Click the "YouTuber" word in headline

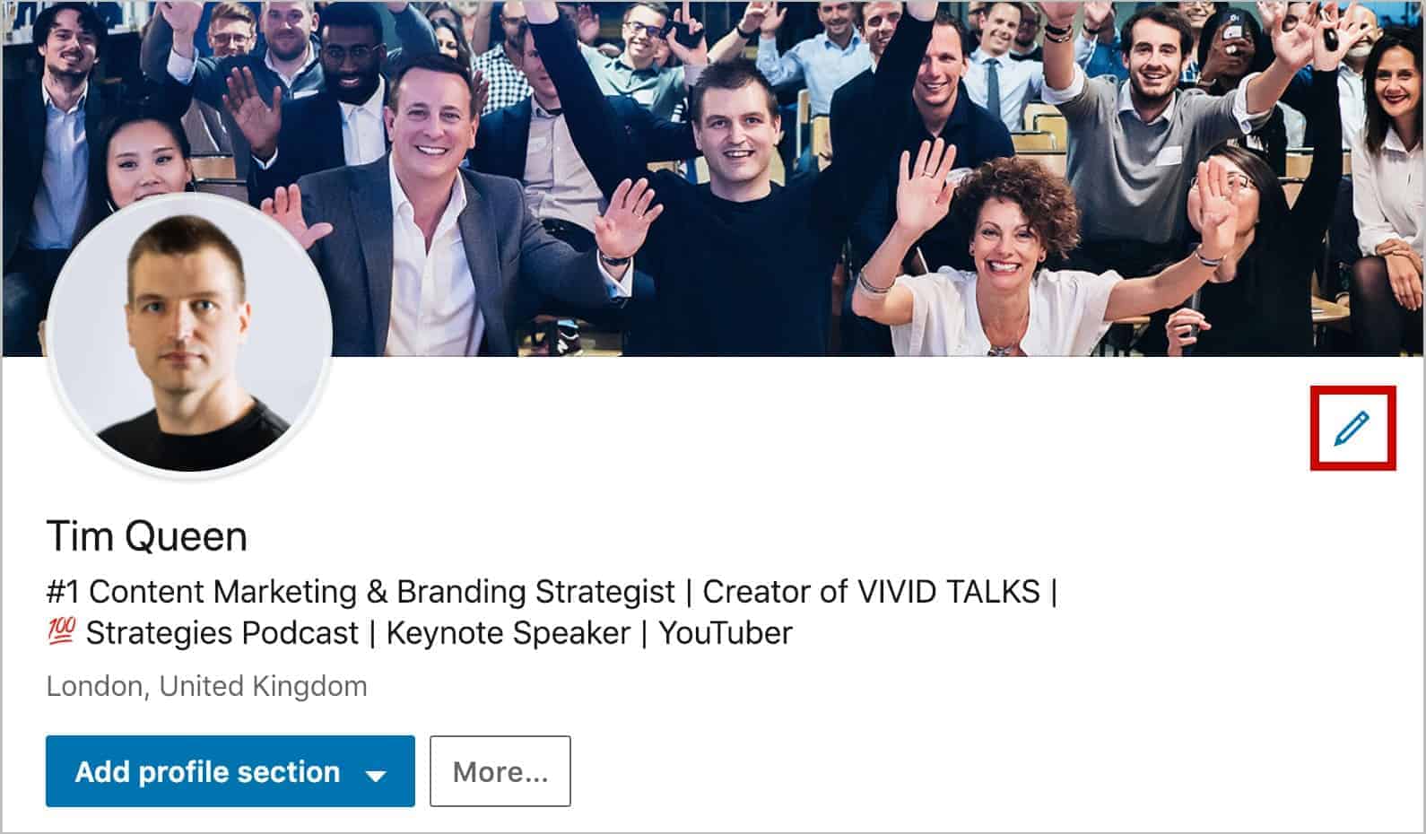[x=726, y=633]
